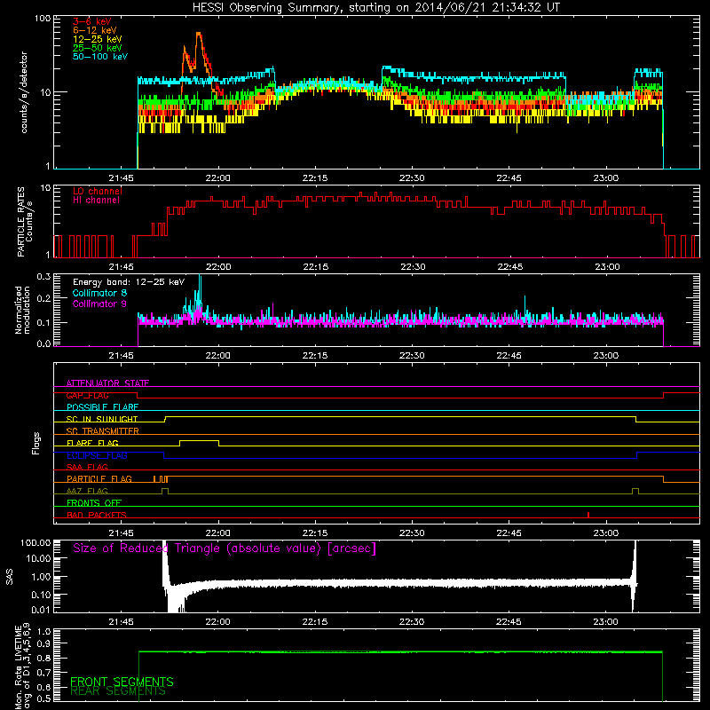Select the 6-12 keV legend label
The width and height of the screenshot is (710, 710).
coord(95,30)
